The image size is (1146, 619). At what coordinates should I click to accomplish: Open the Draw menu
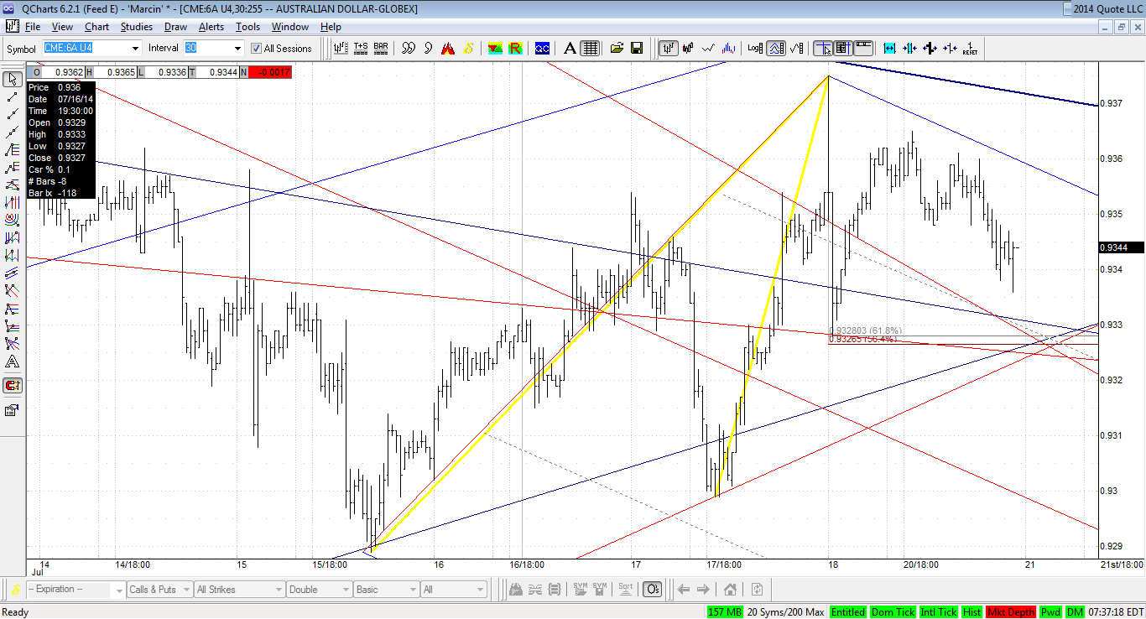pos(175,27)
